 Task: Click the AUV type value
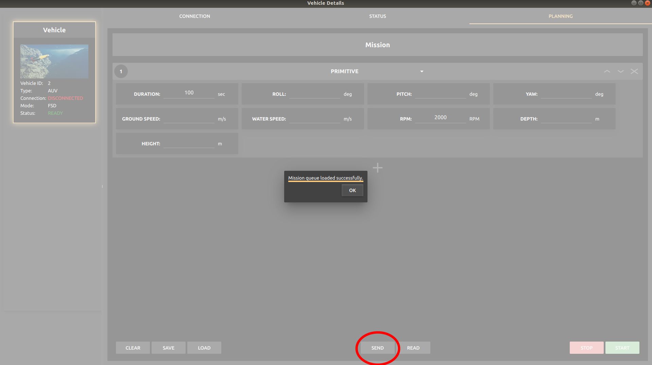pos(53,91)
